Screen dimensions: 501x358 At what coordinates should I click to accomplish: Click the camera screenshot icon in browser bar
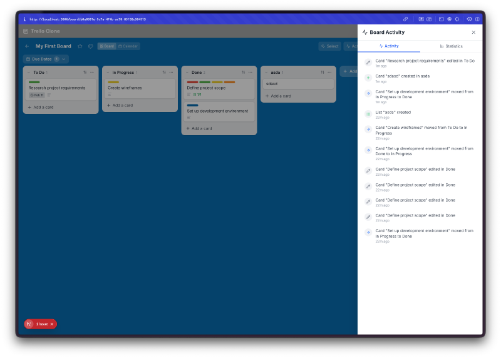tap(429, 19)
